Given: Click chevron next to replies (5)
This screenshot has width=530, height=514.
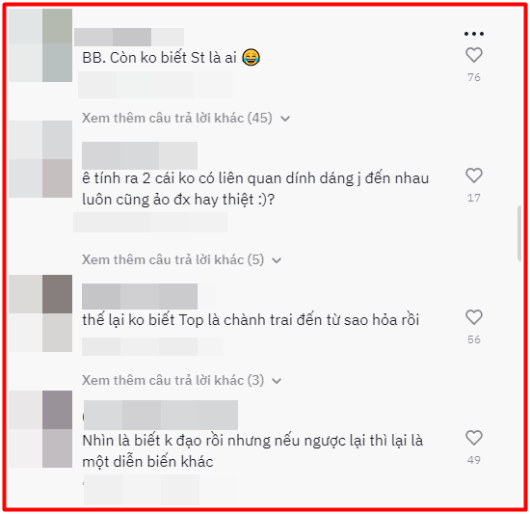Looking at the screenshot, I should pos(277,260).
